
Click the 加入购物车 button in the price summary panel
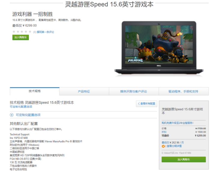pos(184,159)
